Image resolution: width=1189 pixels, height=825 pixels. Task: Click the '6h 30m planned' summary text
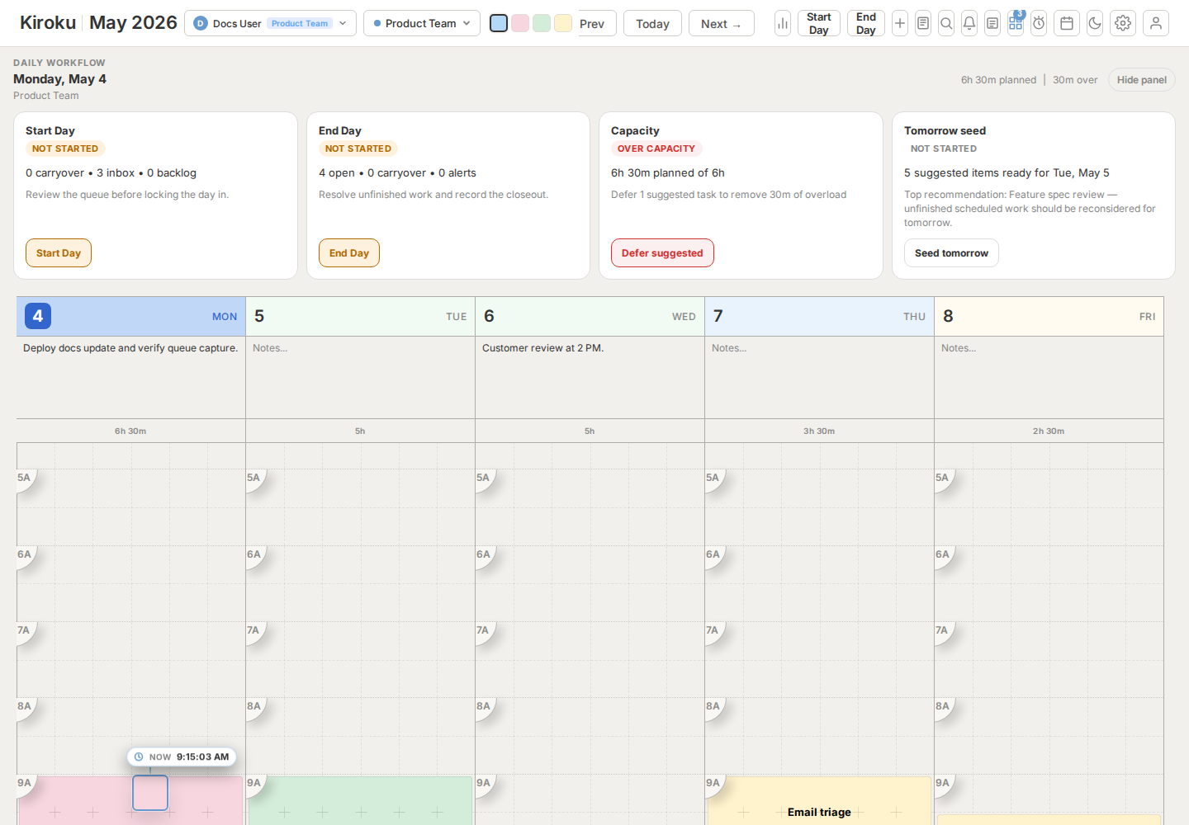pos(998,80)
